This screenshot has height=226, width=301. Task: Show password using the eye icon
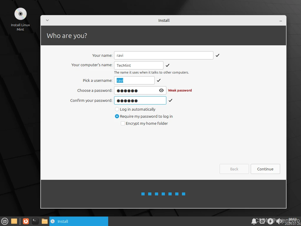tap(161, 90)
